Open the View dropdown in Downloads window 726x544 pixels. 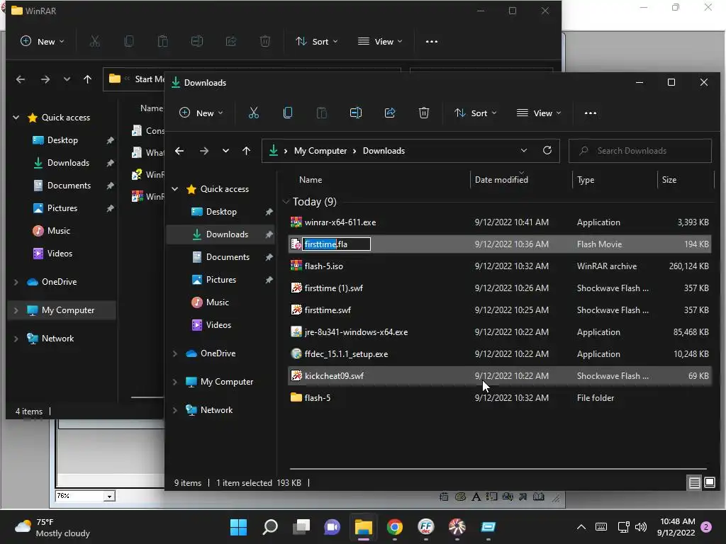[539, 113]
